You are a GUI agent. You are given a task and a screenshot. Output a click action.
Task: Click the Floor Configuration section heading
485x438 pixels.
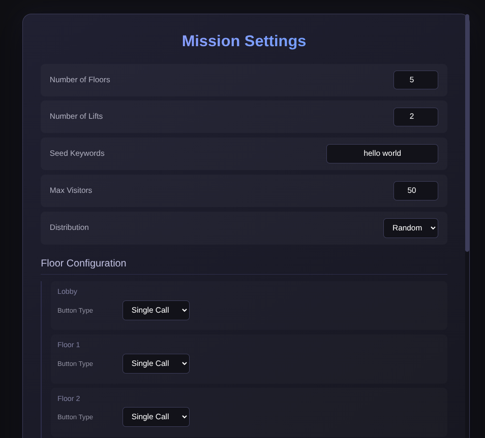(83, 263)
